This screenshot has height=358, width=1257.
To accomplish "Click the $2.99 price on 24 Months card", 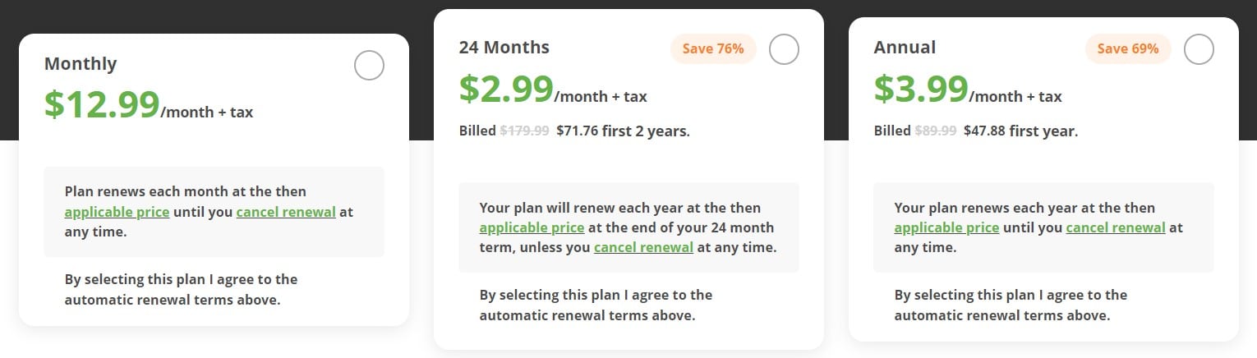I will (x=506, y=89).
